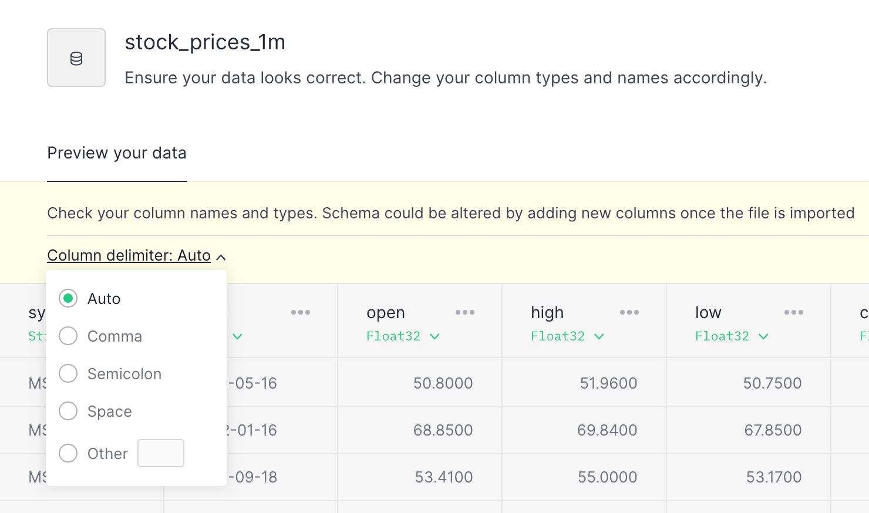869x513 pixels.
Task: Expand the Float32 type dropdown under open
Action: (x=403, y=336)
